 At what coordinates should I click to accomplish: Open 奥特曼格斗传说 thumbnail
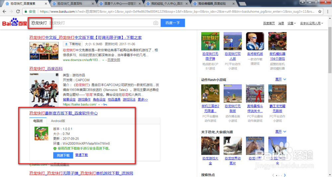tap(255, 93)
